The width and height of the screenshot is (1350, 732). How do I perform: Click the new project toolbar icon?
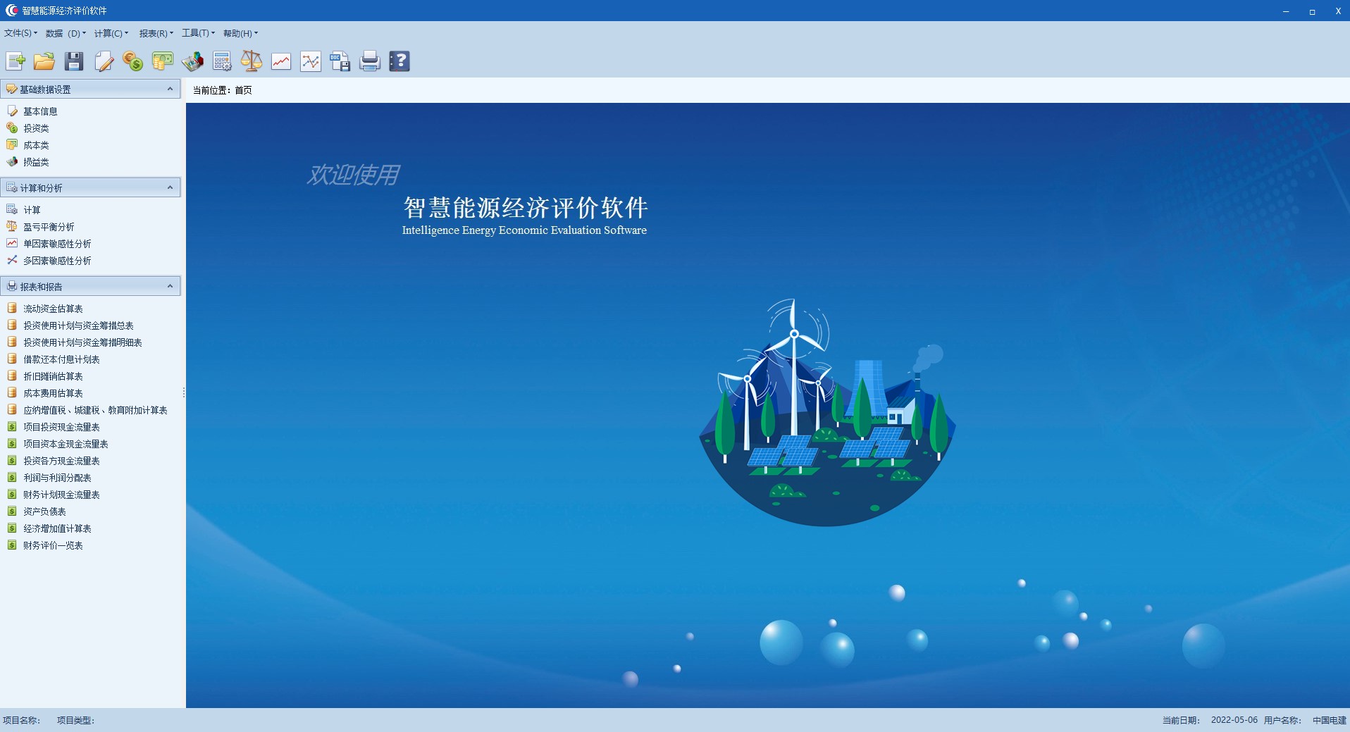click(x=16, y=61)
